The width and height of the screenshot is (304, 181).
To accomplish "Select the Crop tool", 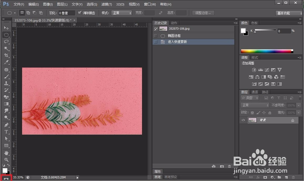I will [6, 55].
